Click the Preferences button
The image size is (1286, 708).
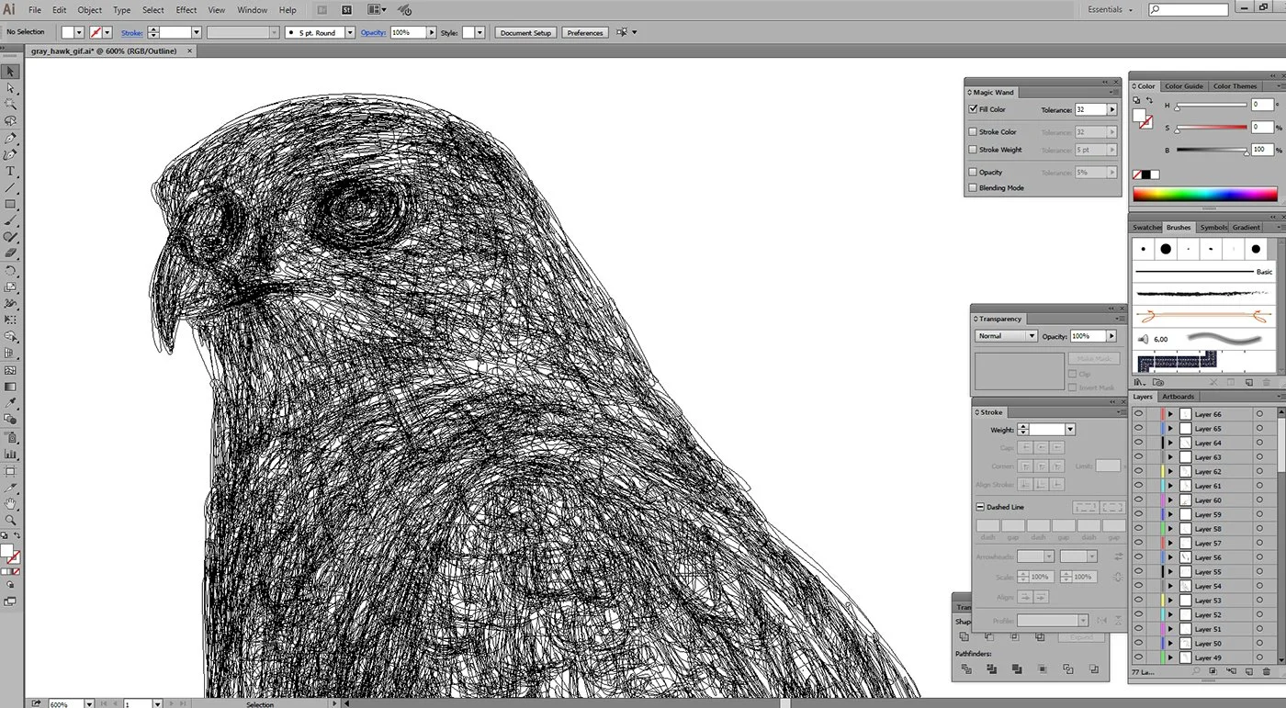(585, 32)
